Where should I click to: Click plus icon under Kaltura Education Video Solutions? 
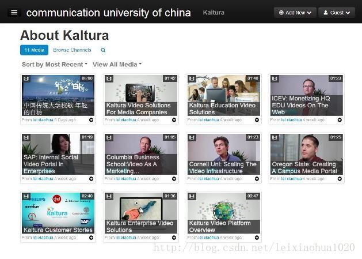pos(257,120)
